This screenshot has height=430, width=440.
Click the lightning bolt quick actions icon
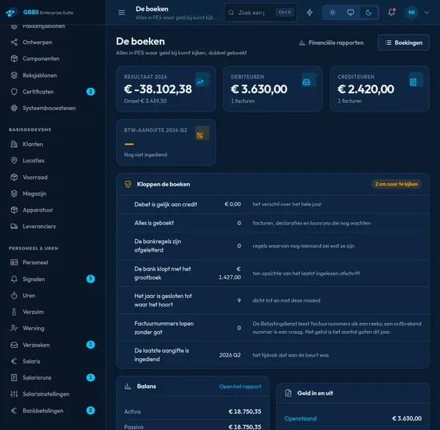[x=309, y=12]
